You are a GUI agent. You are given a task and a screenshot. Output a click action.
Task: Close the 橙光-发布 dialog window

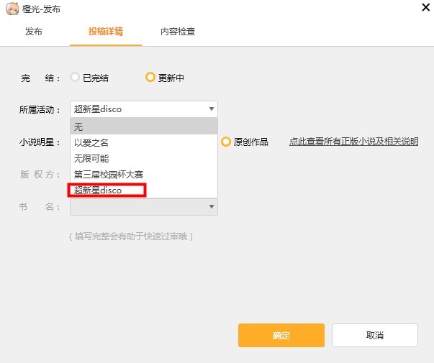click(x=424, y=8)
